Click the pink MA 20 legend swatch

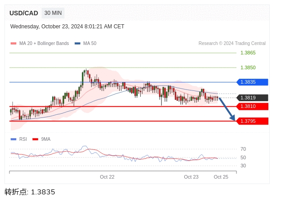coord(13,44)
